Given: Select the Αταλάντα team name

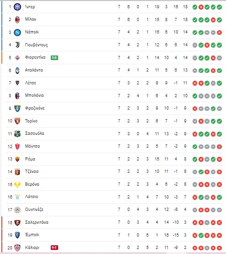Looking at the screenshot, I should point(34,70).
